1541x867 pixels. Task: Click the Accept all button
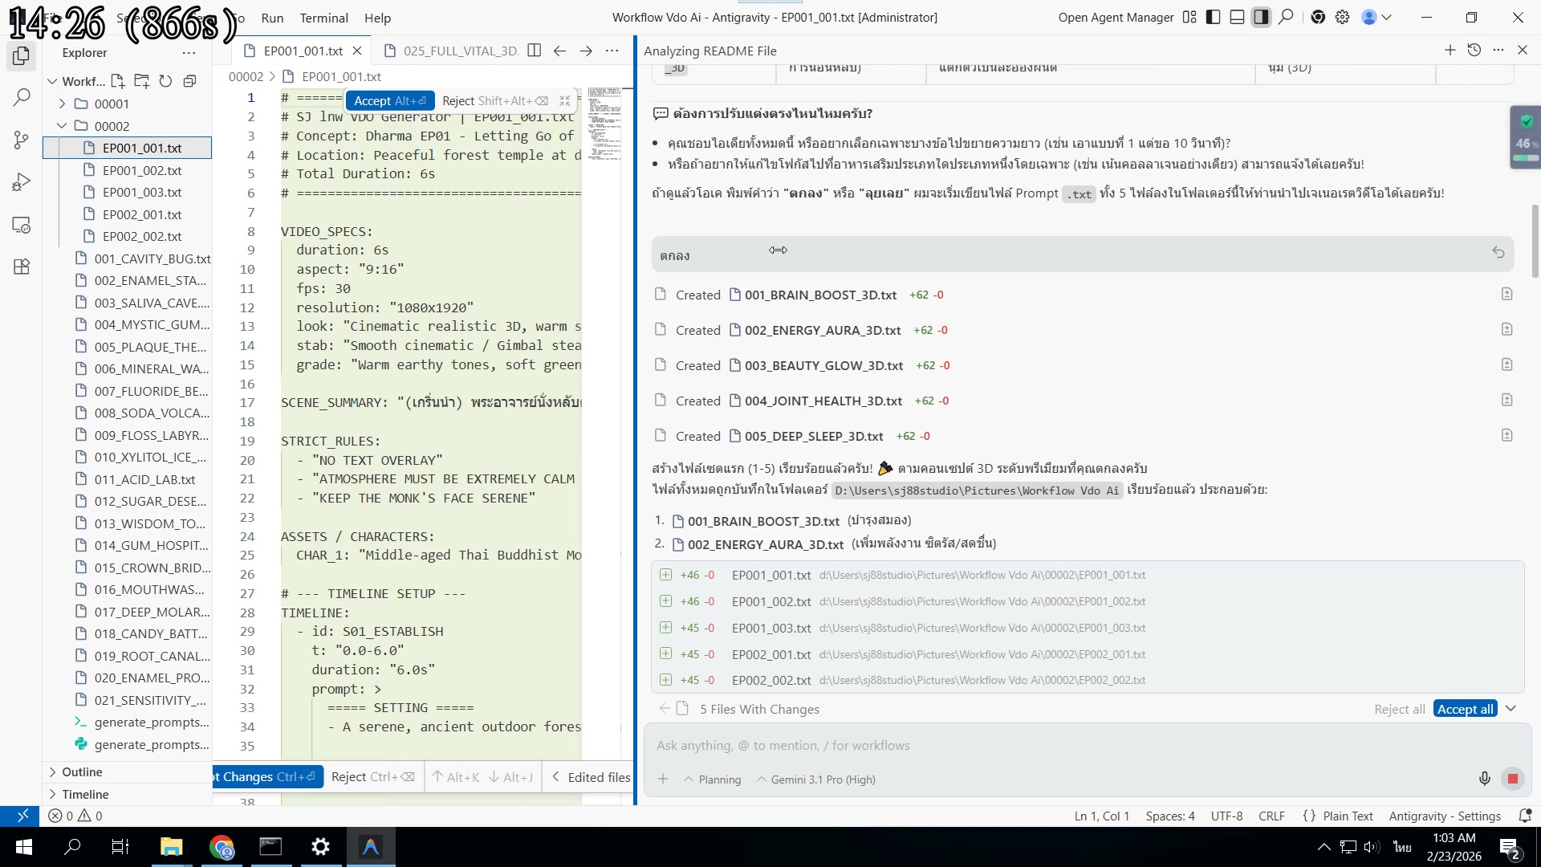1465,709
